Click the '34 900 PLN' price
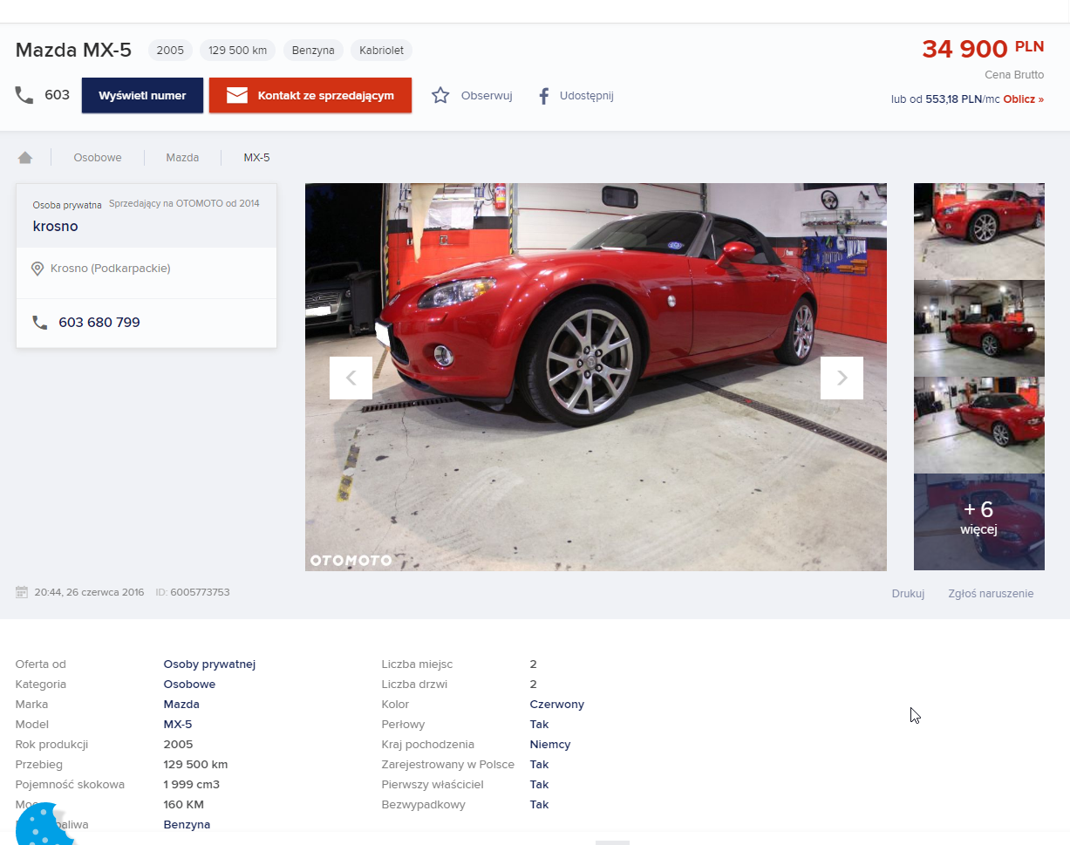Viewport: 1070px width, 845px height. click(983, 49)
